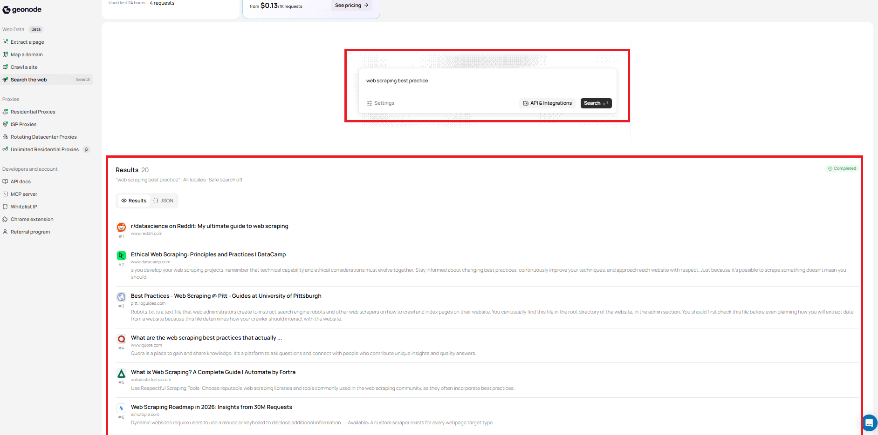Open Crawl a site tool
Viewport: 878px width, 435px height.
pyautogui.click(x=24, y=67)
